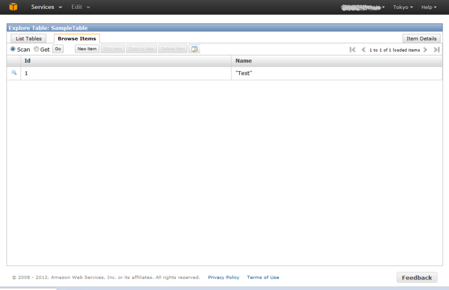The width and height of the screenshot is (449, 290).
Task: Go to last page of items
Action: [x=437, y=50]
